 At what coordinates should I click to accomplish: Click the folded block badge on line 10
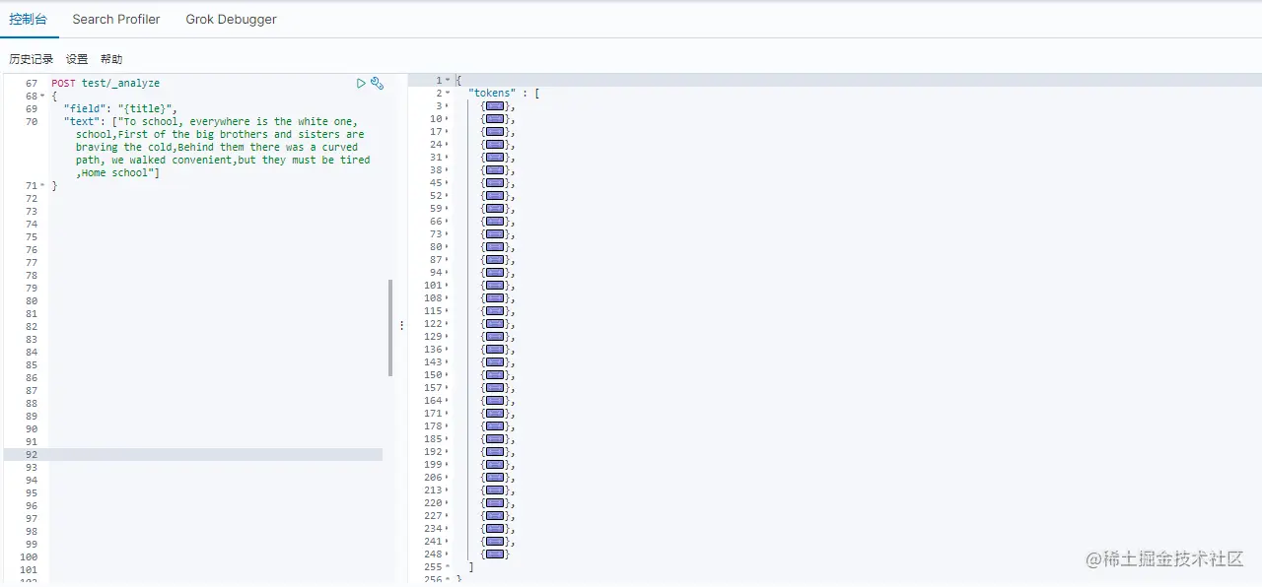(x=495, y=119)
